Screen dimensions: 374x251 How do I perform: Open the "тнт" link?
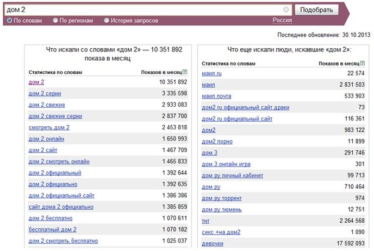click(205, 221)
